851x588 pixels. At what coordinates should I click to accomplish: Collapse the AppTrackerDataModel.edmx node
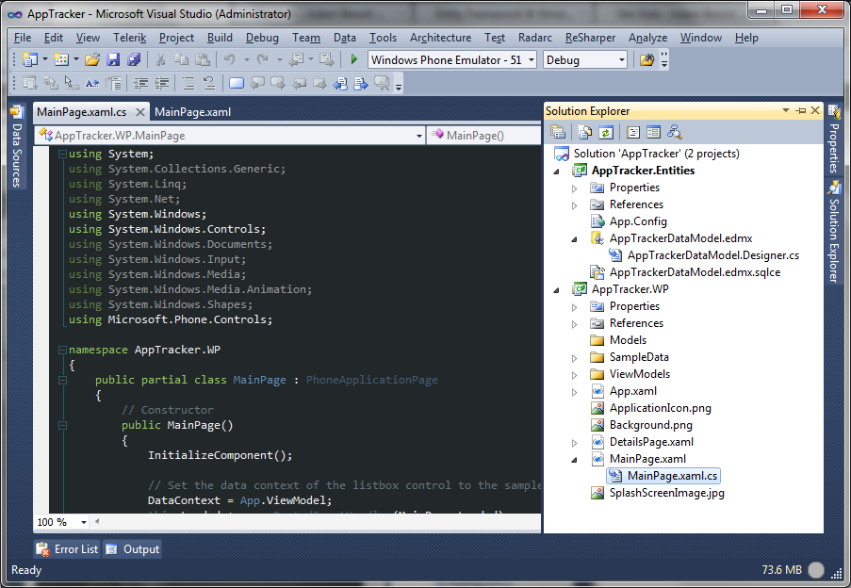[x=574, y=239]
